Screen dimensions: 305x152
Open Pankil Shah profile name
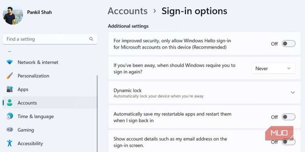[x=39, y=13]
